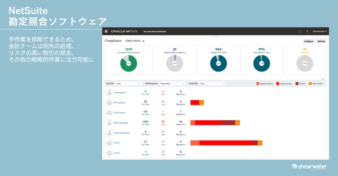This screenshot has width=338, height=176.
Task: Click 6 Late for AP Preparers
Action: pos(163,103)
